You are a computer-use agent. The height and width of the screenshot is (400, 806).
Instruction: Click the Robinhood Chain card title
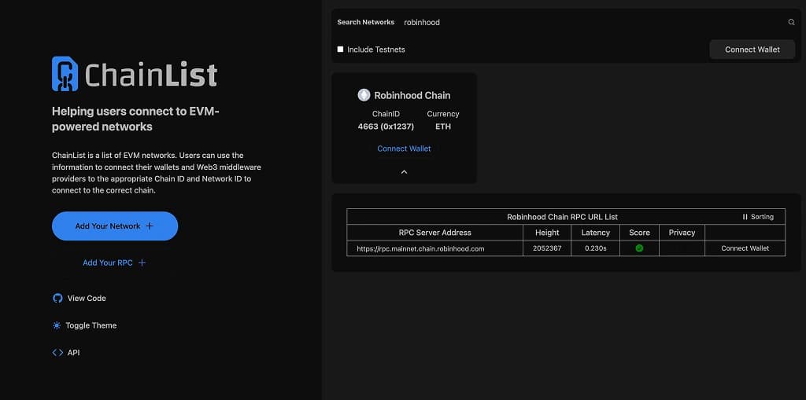412,95
